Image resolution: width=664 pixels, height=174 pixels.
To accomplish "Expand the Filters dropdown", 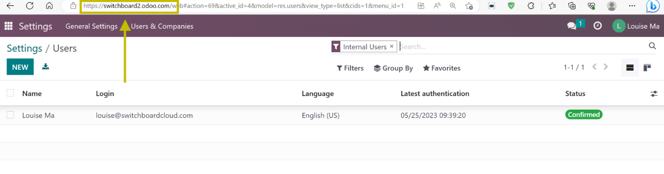I will (350, 68).
